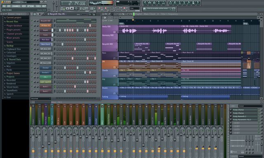
Task: Open the CHANNELS menu
Action: click(x=16, y=6)
